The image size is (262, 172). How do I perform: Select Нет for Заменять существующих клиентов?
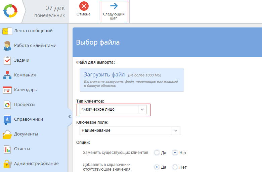point(175,153)
